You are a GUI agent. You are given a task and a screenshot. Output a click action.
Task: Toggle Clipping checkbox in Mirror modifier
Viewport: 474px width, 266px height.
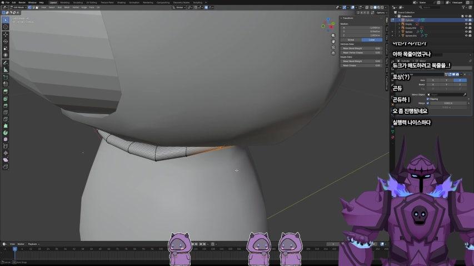coord(428,99)
